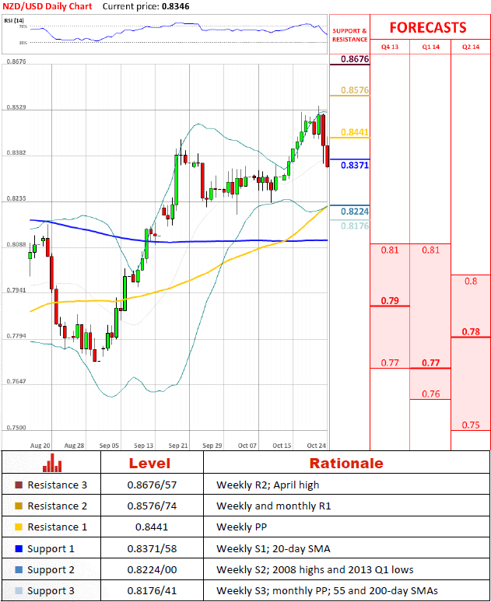Select the Q1 14 forecast column header
491x602 pixels.
point(430,47)
